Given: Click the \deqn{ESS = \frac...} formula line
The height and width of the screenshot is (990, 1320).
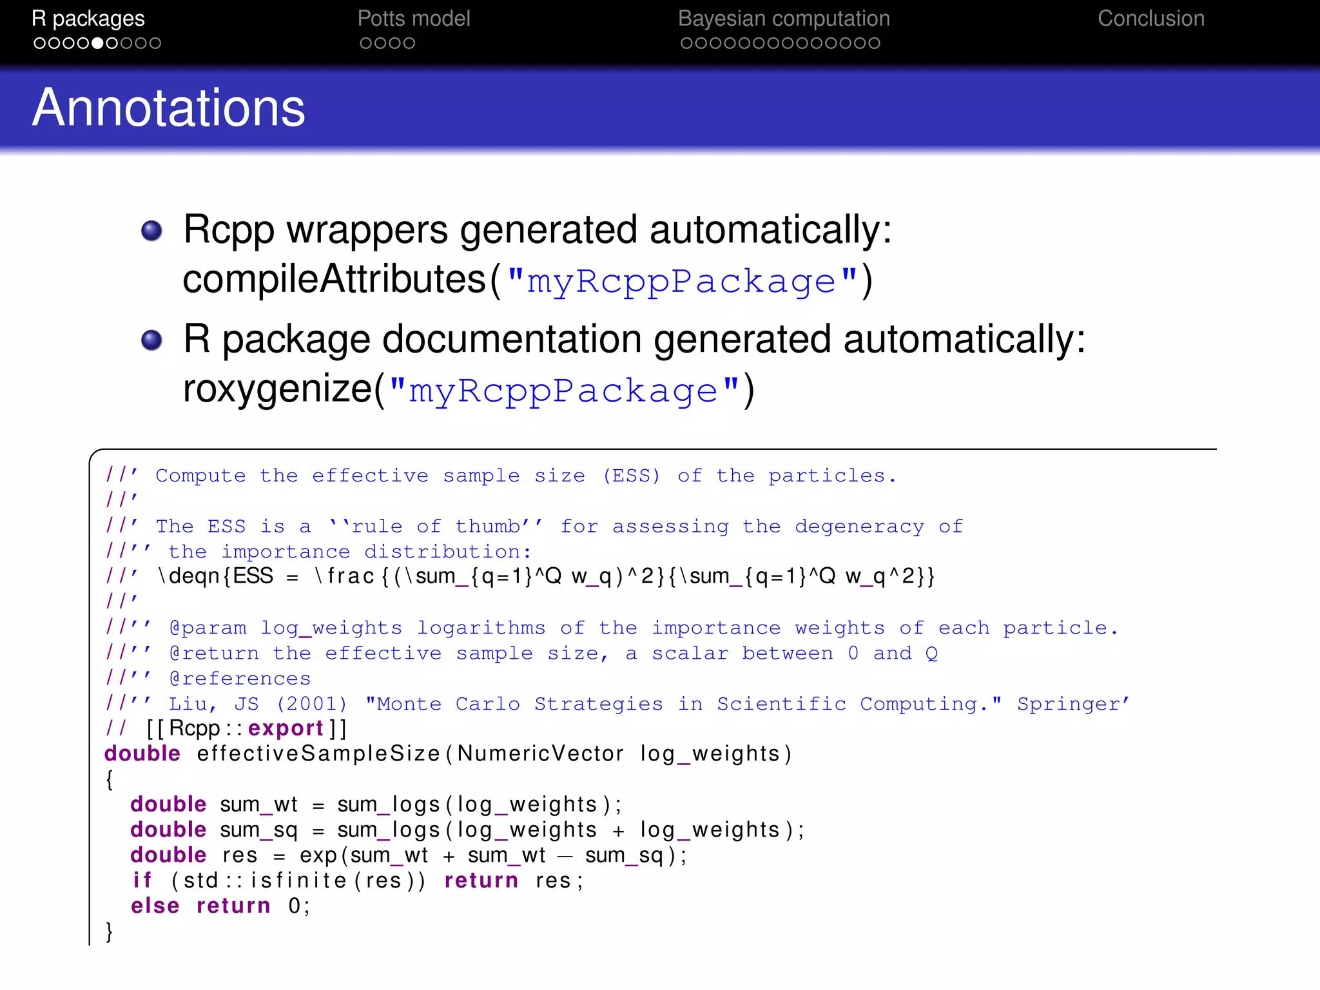Looking at the screenshot, I should point(519,576).
